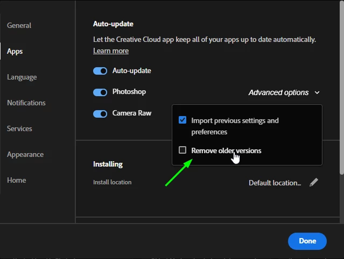Open the Services preferences section
Viewport: 344px width, 259px height.
[19, 128]
